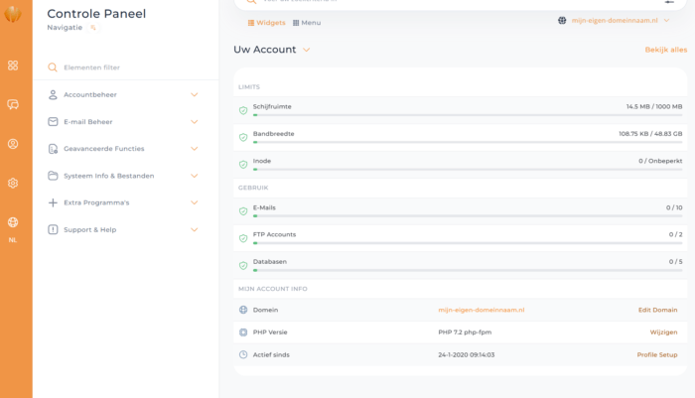Image resolution: width=695 pixels, height=398 pixels.
Task: Click the globe icon next to Domein
Action: 243,310
